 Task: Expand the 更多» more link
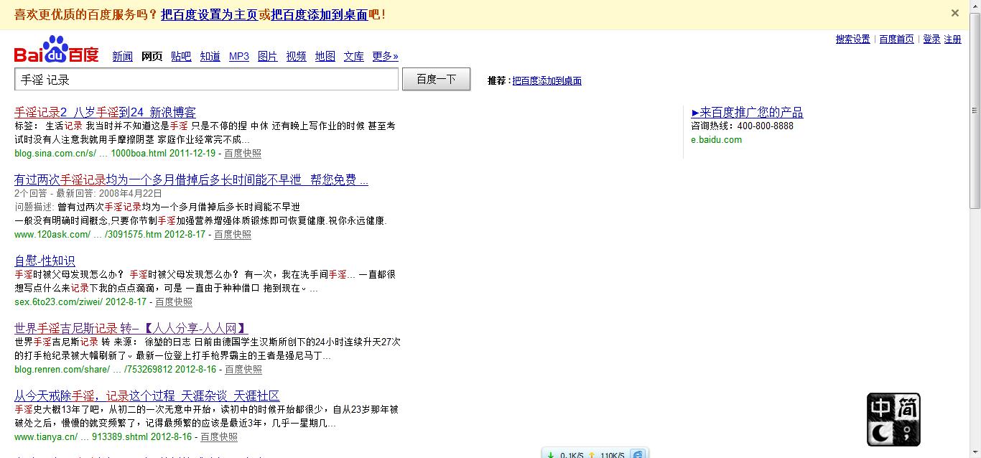point(385,57)
